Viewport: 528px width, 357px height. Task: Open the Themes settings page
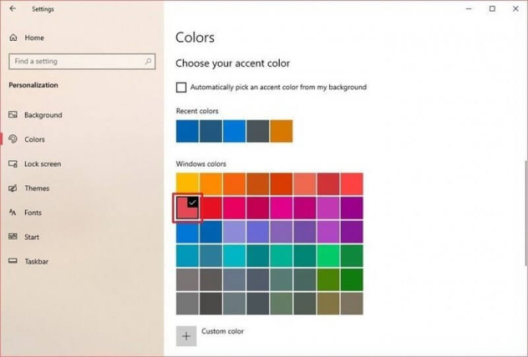37,188
